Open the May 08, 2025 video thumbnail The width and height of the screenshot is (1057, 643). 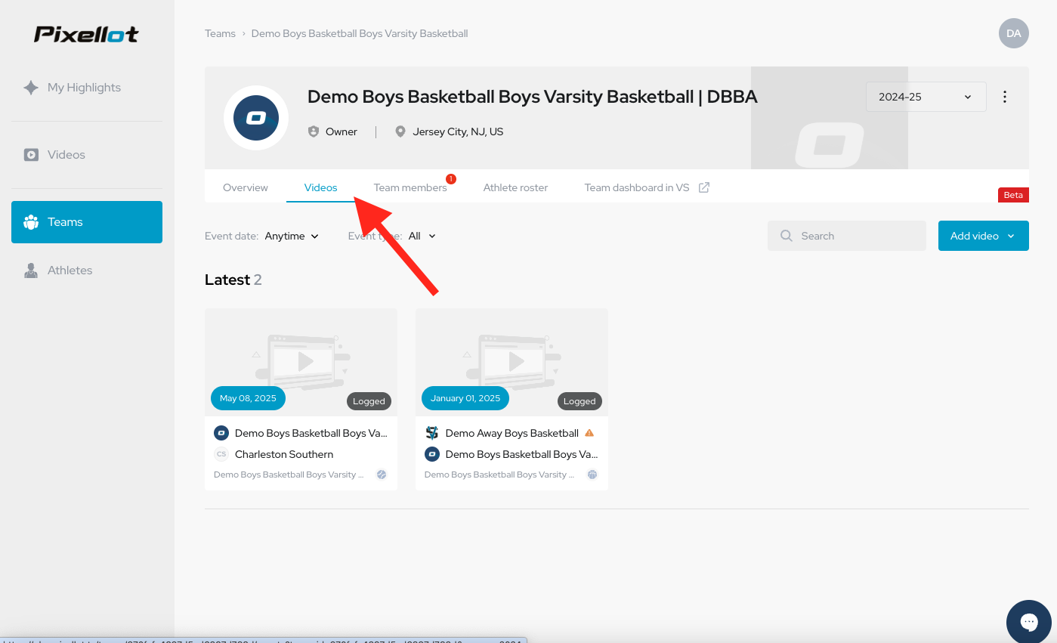301,362
